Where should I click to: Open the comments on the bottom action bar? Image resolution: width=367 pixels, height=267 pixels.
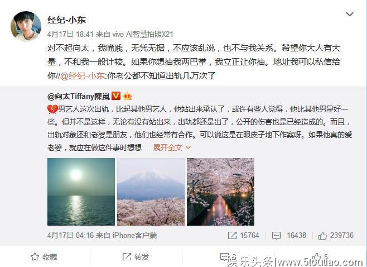pyautogui.click(x=227, y=257)
